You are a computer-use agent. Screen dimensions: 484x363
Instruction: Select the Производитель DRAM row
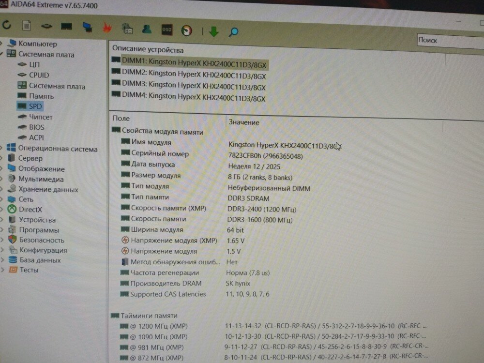185,283
